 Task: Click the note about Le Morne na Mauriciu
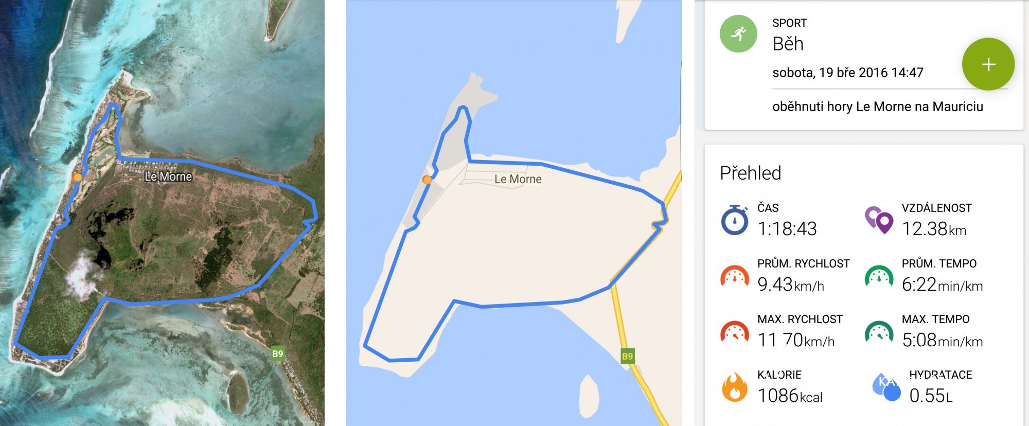tap(878, 106)
